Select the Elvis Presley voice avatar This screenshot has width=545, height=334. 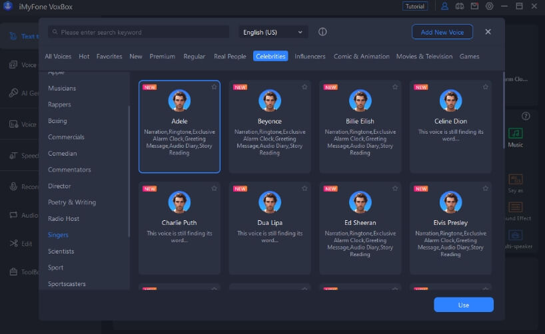(x=451, y=202)
